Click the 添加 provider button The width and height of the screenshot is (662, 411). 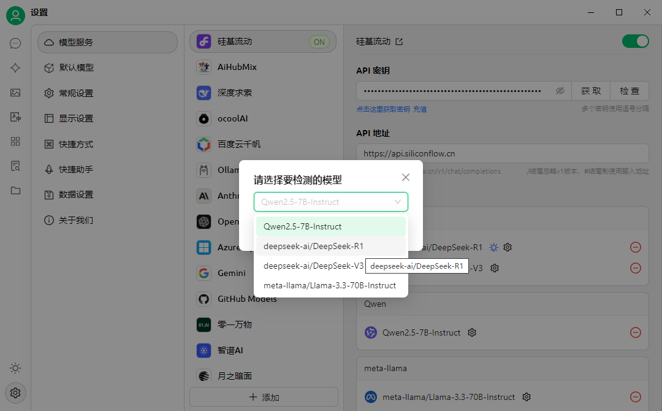(x=264, y=397)
